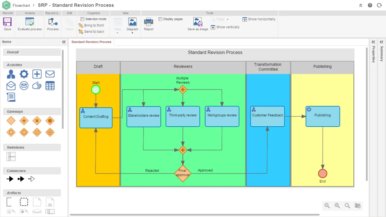Select the red End event circle

pos(323,174)
